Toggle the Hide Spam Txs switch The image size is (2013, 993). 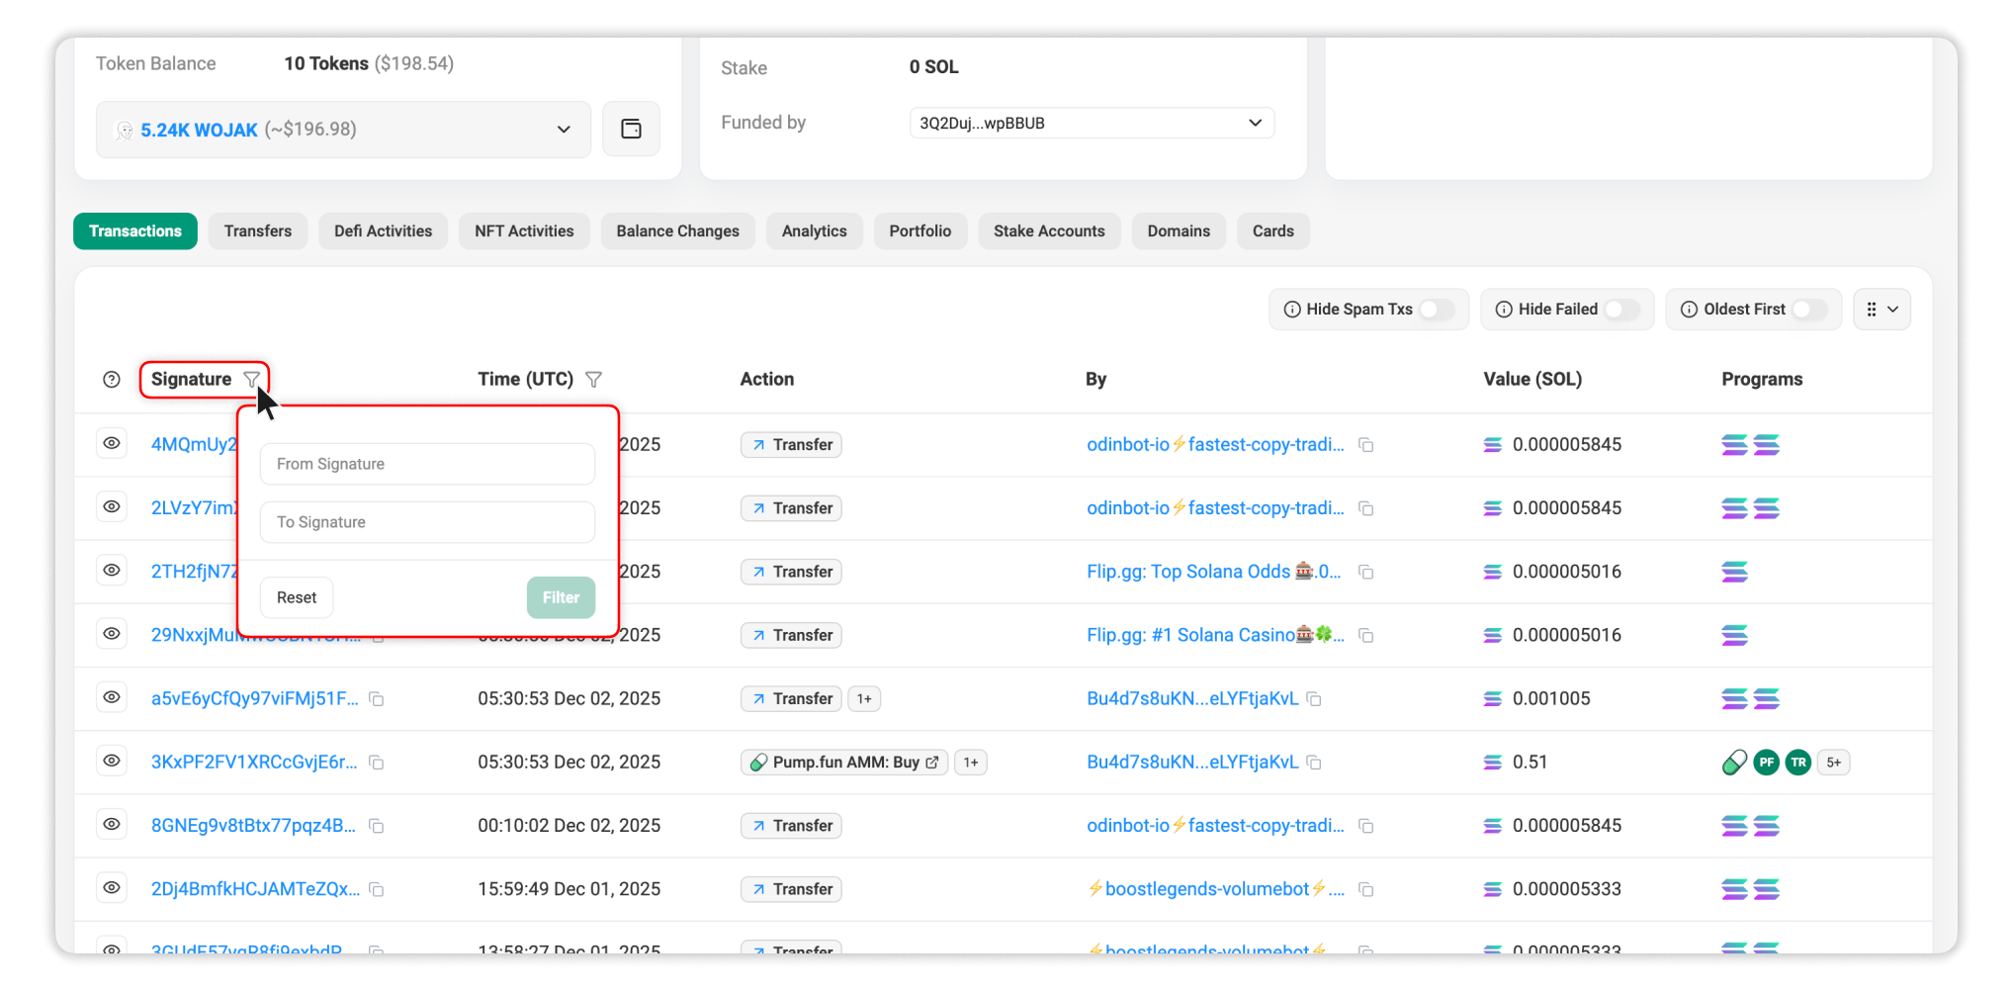click(x=1436, y=310)
